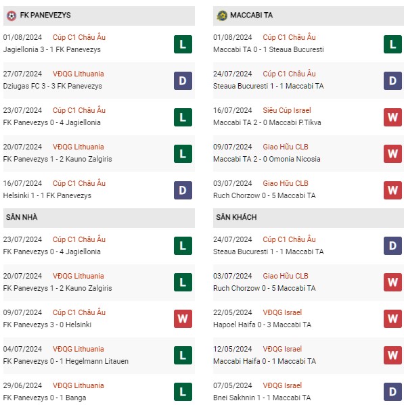
Task: Open VĐQG Lithuania link dated 27/07/2024
Action: (x=78, y=74)
